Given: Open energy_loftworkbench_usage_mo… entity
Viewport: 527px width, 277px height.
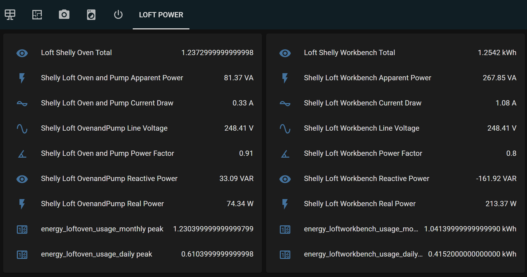Looking at the screenshot, I should pyautogui.click(x=361, y=229).
